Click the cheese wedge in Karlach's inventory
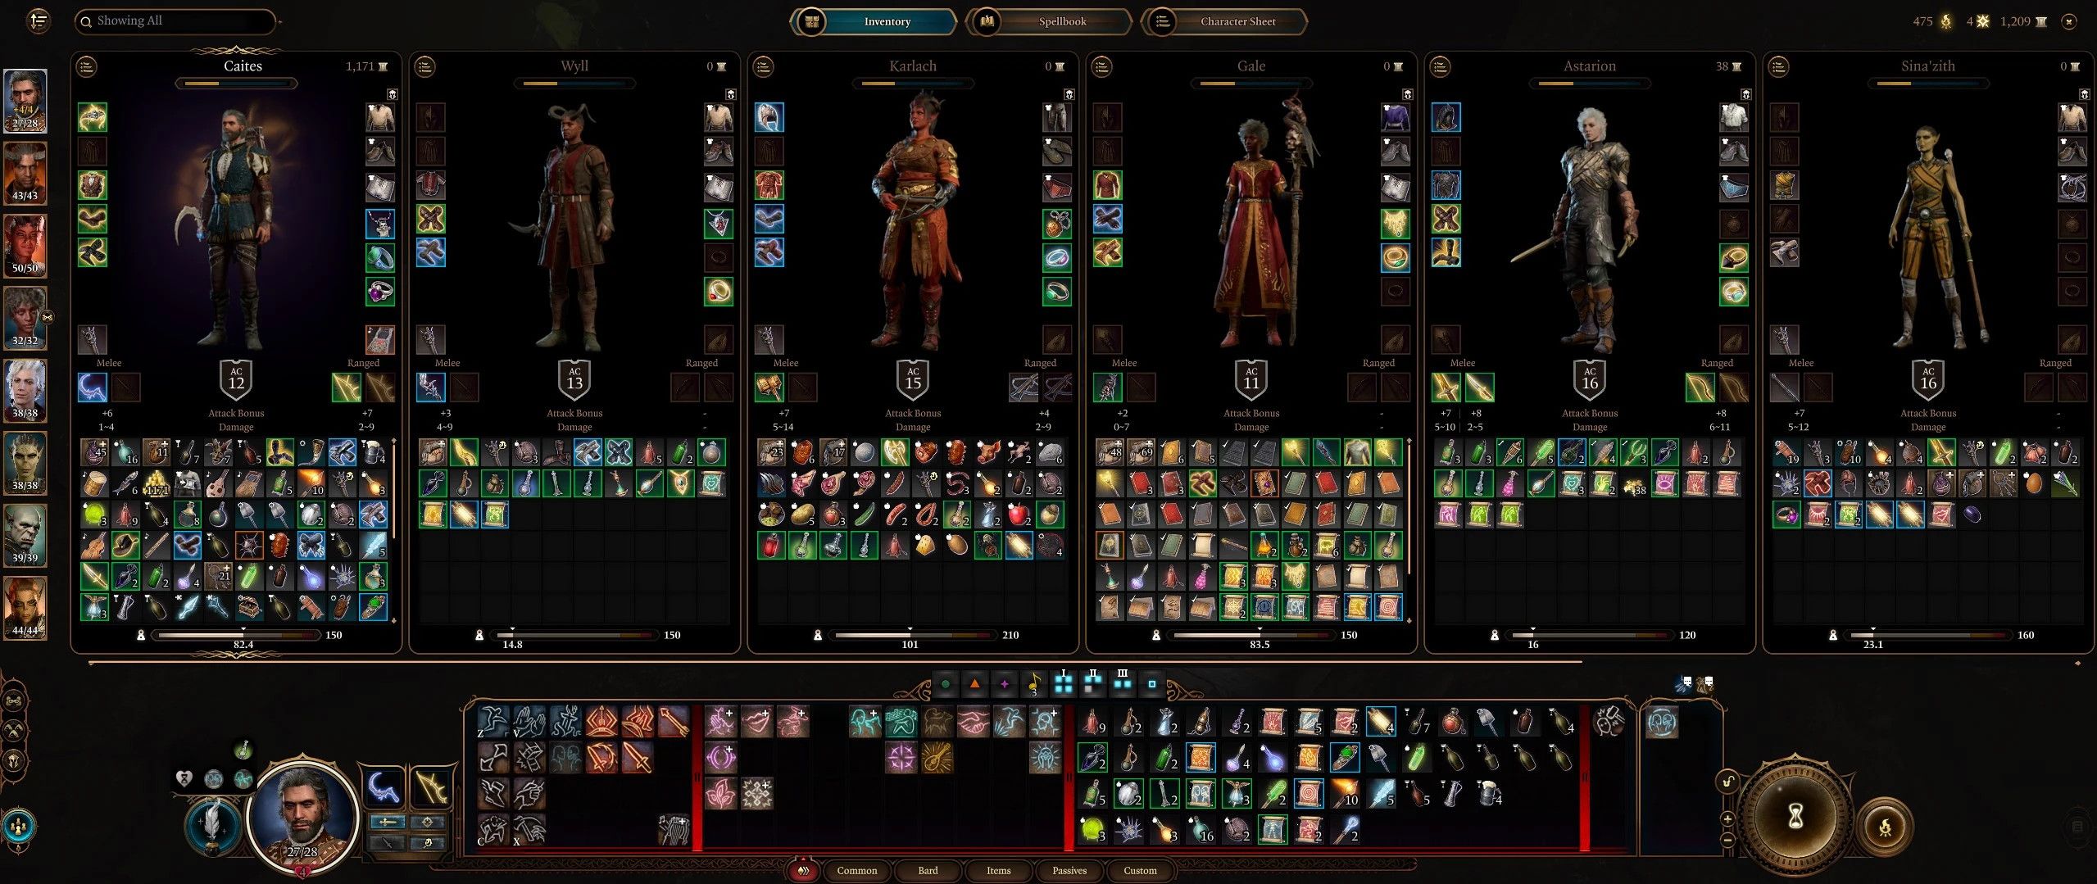 [x=925, y=546]
